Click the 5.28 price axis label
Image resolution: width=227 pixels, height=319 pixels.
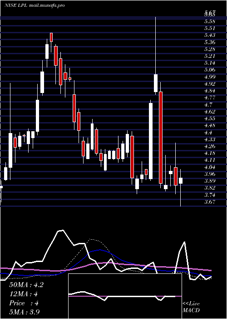(210, 49)
